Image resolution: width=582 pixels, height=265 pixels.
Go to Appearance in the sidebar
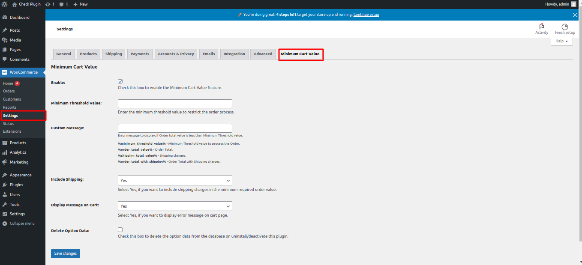(x=21, y=175)
